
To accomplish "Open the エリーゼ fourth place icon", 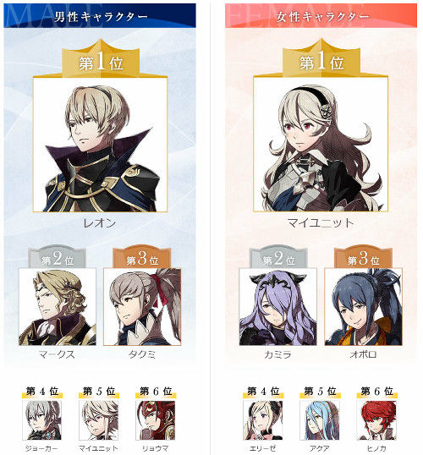I will coord(263,420).
